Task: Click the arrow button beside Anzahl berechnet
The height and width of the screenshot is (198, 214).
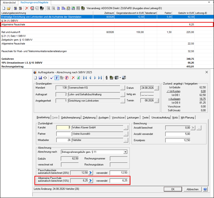Action: click(193, 128)
